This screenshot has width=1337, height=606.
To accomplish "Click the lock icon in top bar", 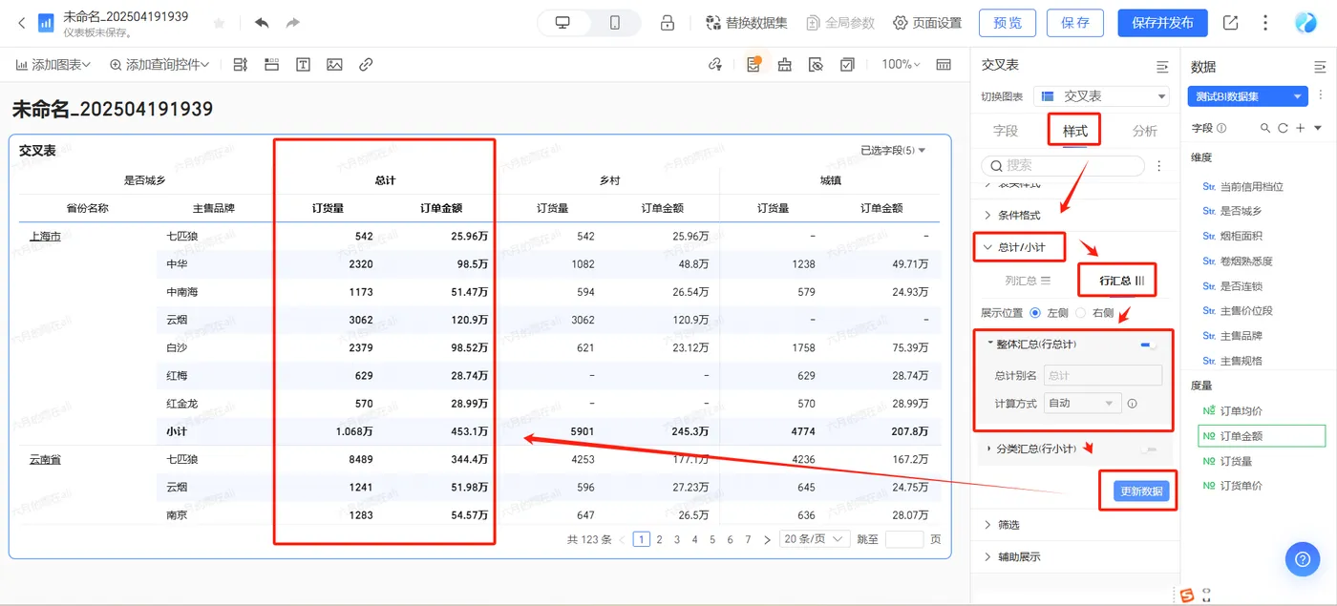I will click(x=668, y=23).
